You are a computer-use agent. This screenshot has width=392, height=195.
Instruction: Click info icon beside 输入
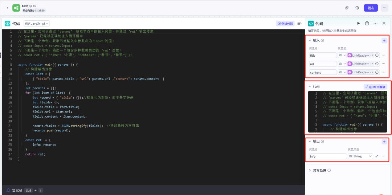point(323,40)
